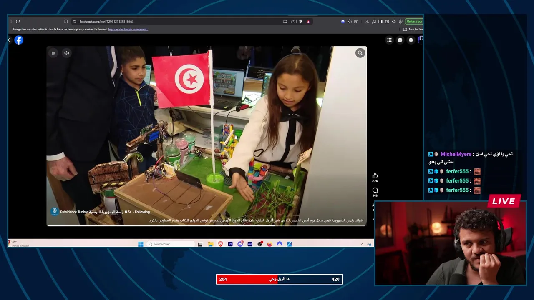Mute the reel sound
Image resolution: width=534 pixels, height=300 pixels.
click(66, 53)
